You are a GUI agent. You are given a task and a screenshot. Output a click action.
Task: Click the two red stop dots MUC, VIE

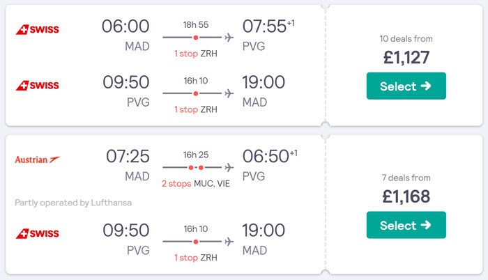[196, 168]
